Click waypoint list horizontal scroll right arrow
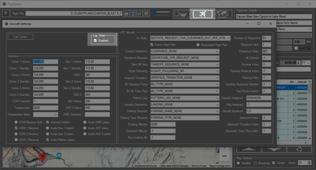This screenshot has width=316, height=170. point(306,143)
